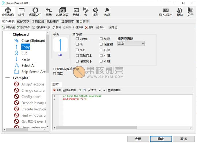The height and width of the screenshot is (144, 197).
Task: Collapse the Clipboard category
Action: [8, 34]
